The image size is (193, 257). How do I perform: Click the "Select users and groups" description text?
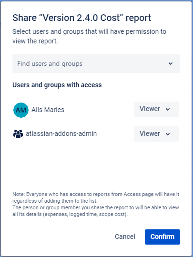point(89,36)
